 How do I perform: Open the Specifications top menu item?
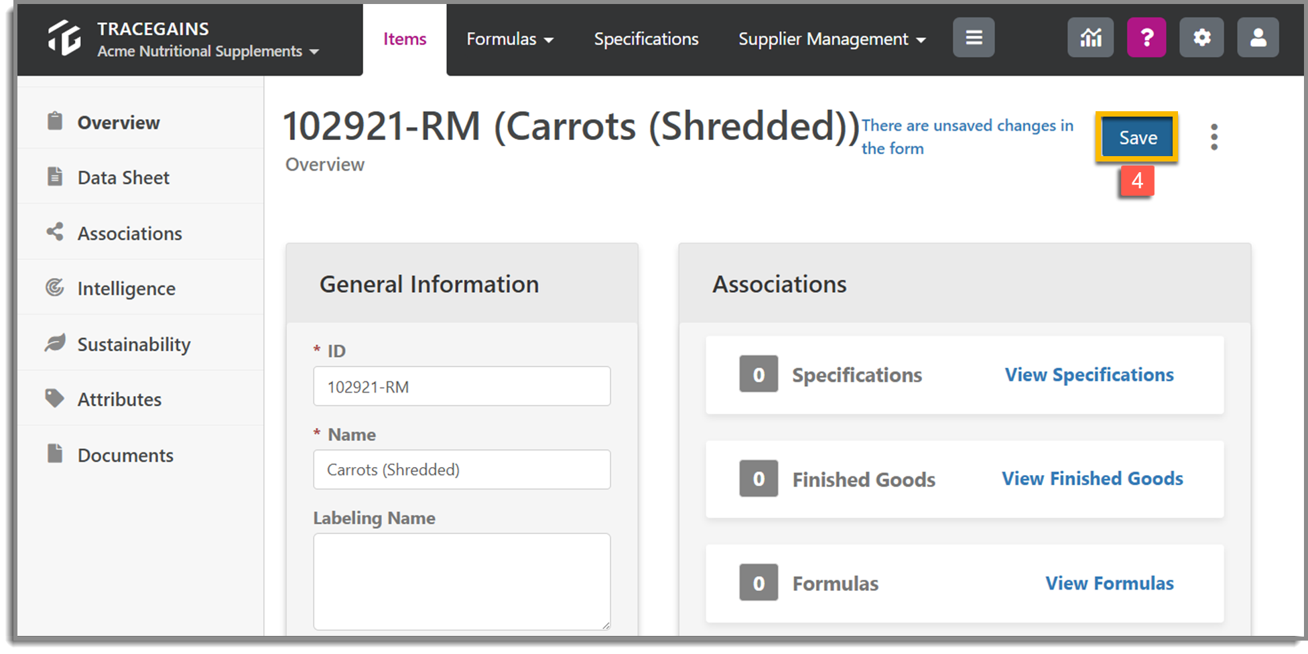(646, 40)
